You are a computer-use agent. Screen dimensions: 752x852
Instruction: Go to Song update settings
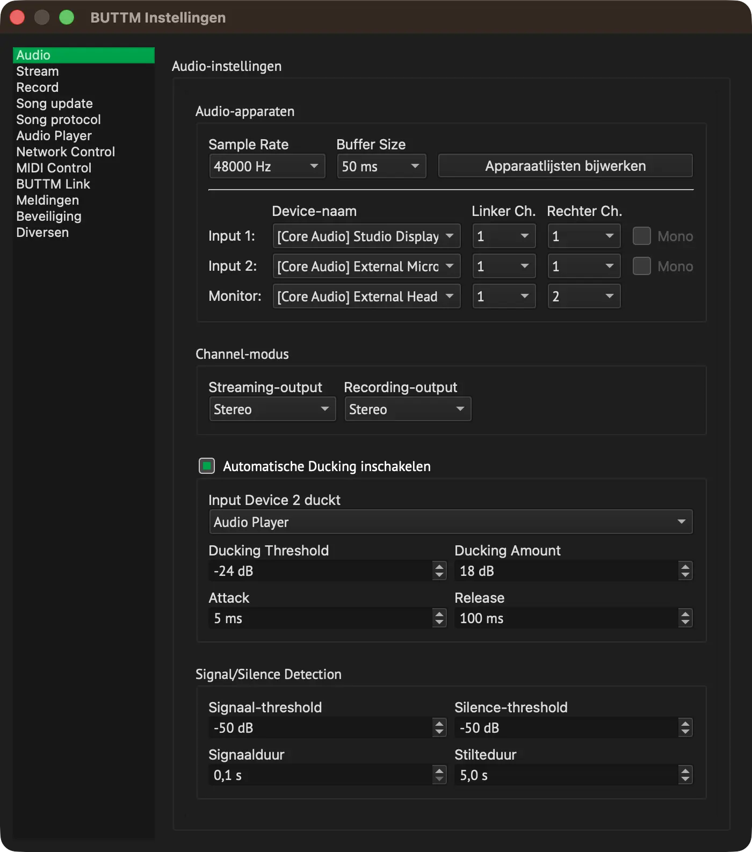pos(83,104)
